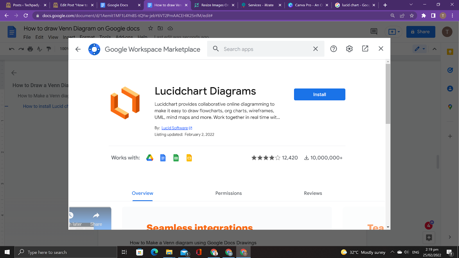
Task: Show hidden system tray icons
Action: pos(392,252)
